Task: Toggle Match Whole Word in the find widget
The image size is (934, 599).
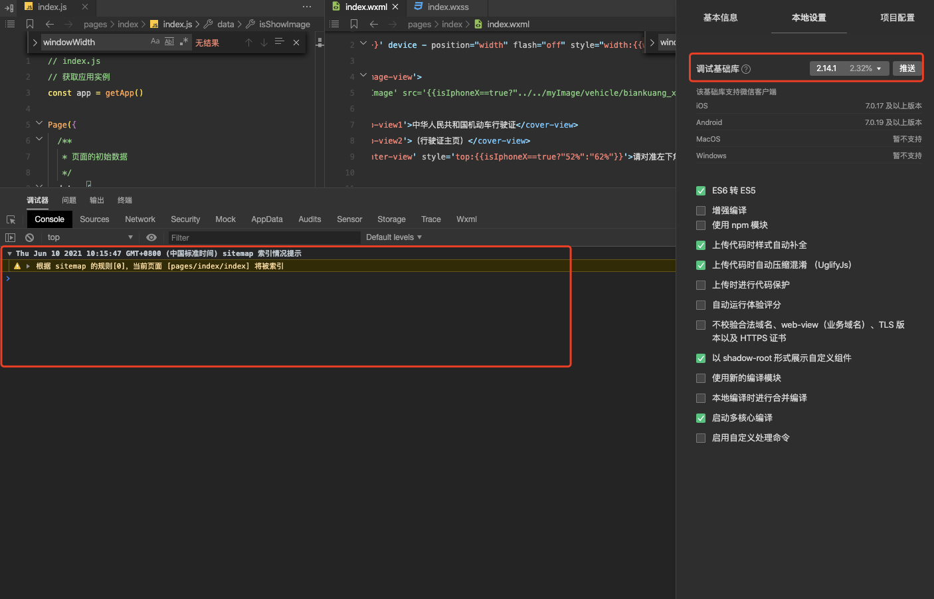Action: (169, 41)
